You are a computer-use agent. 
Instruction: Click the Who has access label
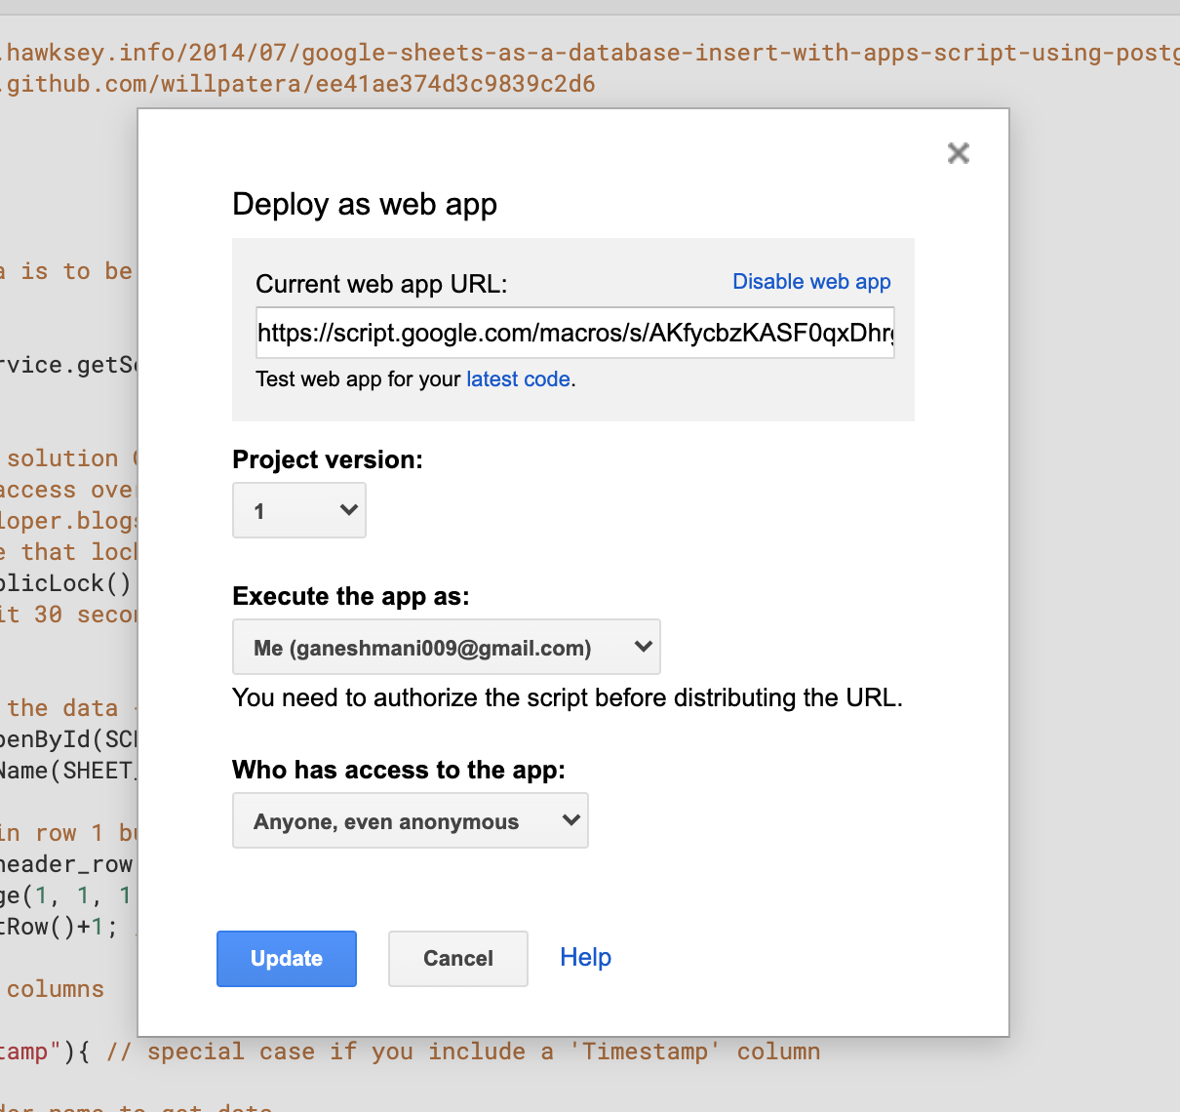pyautogui.click(x=398, y=771)
